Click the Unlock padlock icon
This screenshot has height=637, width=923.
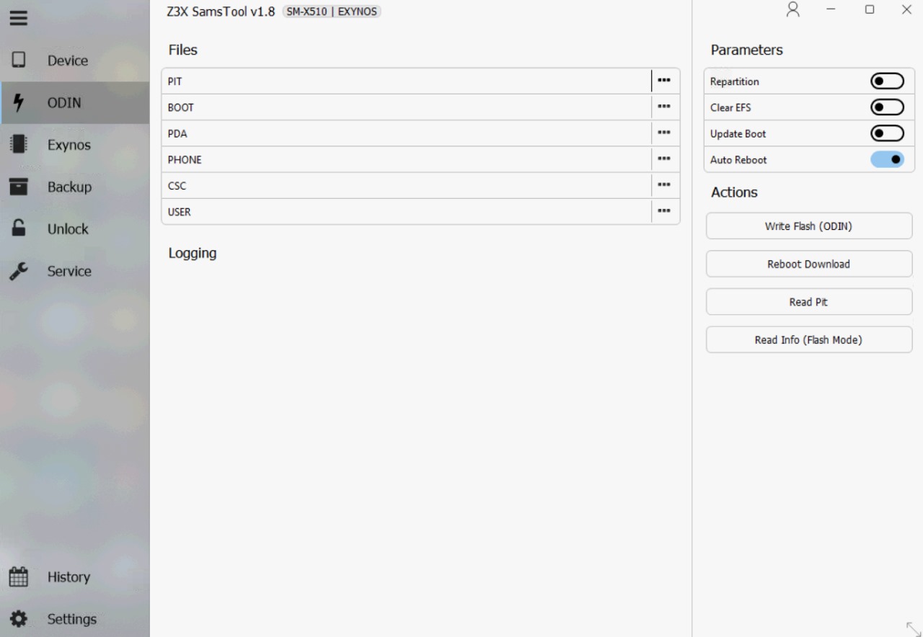point(18,228)
